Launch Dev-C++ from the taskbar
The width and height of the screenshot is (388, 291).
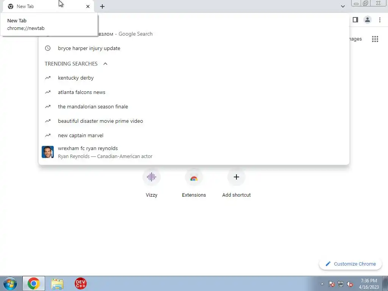pyautogui.click(x=81, y=283)
